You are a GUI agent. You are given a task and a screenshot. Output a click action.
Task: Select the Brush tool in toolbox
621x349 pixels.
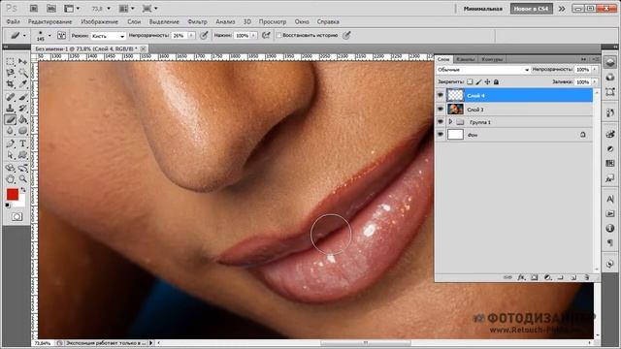[22, 97]
